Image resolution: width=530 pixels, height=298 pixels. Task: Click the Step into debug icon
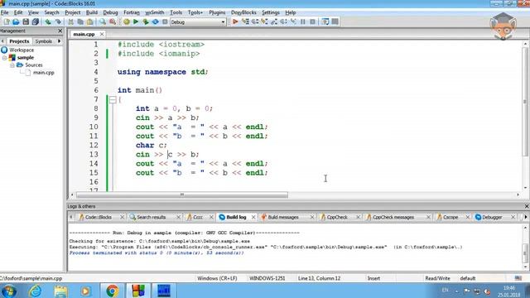[264, 22]
